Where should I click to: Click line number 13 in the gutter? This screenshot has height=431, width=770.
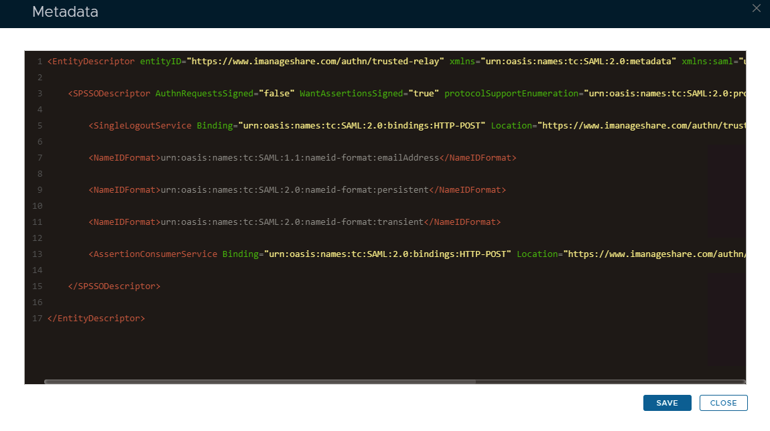coord(37,254)
